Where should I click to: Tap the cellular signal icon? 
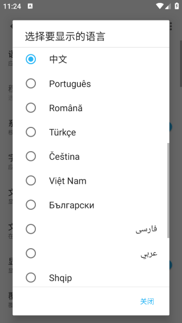click(168, 7)
